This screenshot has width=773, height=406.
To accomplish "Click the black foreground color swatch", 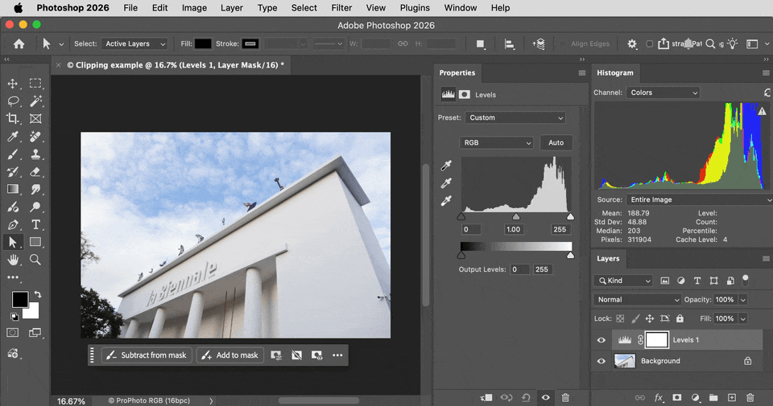I will point(20,299).
